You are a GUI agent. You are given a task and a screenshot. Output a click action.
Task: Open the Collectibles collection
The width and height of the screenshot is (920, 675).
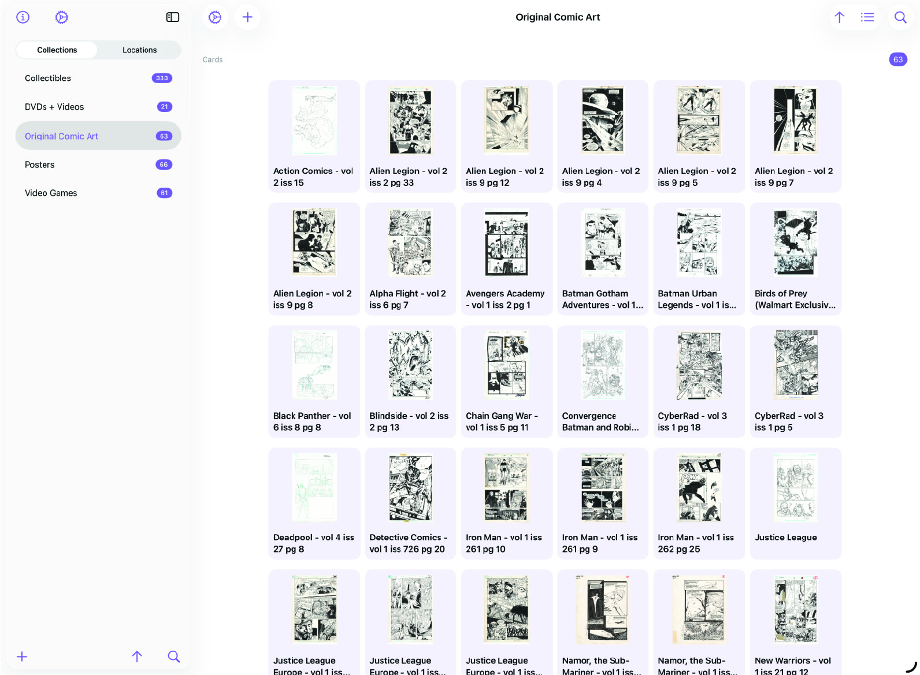[x=98, y=78]
